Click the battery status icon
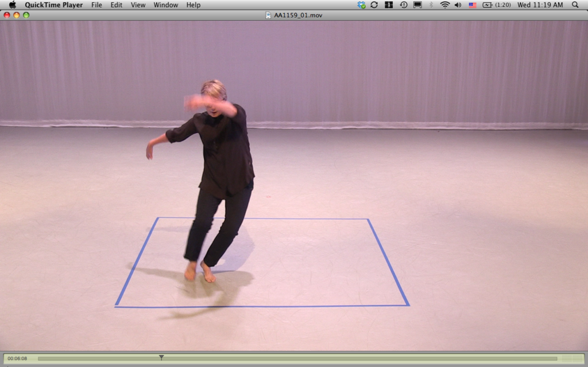The image size is (588, 367). coord(487,5)
